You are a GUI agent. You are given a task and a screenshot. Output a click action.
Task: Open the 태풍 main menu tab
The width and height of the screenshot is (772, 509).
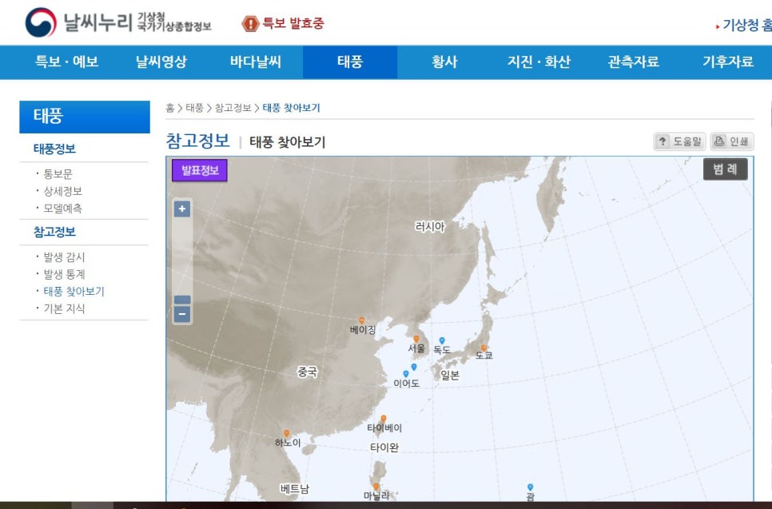pyautogui.click(x=350, y=62)
